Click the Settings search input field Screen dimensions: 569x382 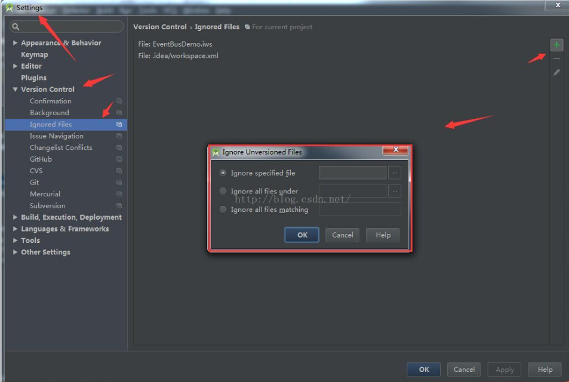[x=66, y=26]
